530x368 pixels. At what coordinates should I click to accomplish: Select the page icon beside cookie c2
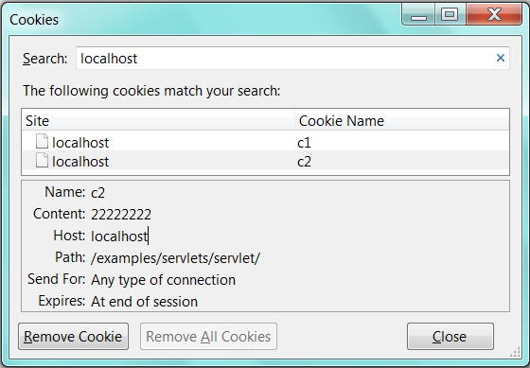pos(42,160)
